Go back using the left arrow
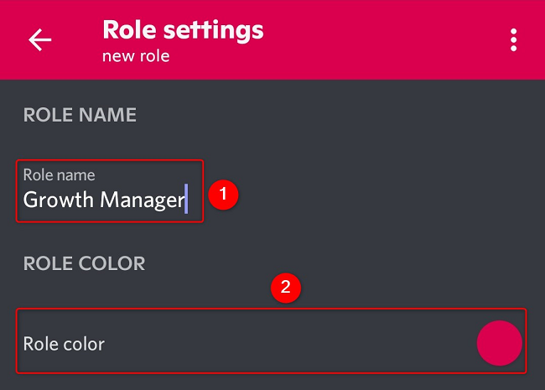 click(x=39, y=40)
